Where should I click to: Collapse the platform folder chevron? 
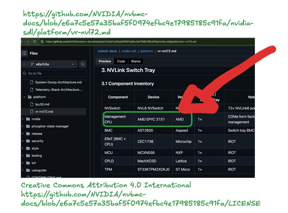[24, 97]
